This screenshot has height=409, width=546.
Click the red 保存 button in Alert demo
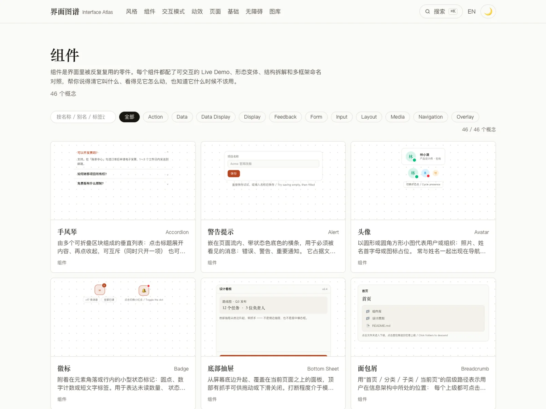234,173
